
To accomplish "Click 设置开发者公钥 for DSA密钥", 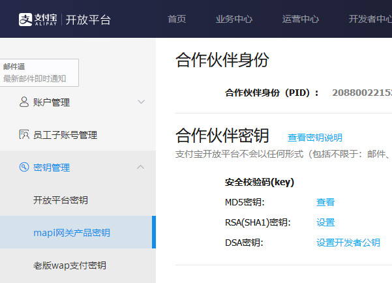I will tap(348, 243).
